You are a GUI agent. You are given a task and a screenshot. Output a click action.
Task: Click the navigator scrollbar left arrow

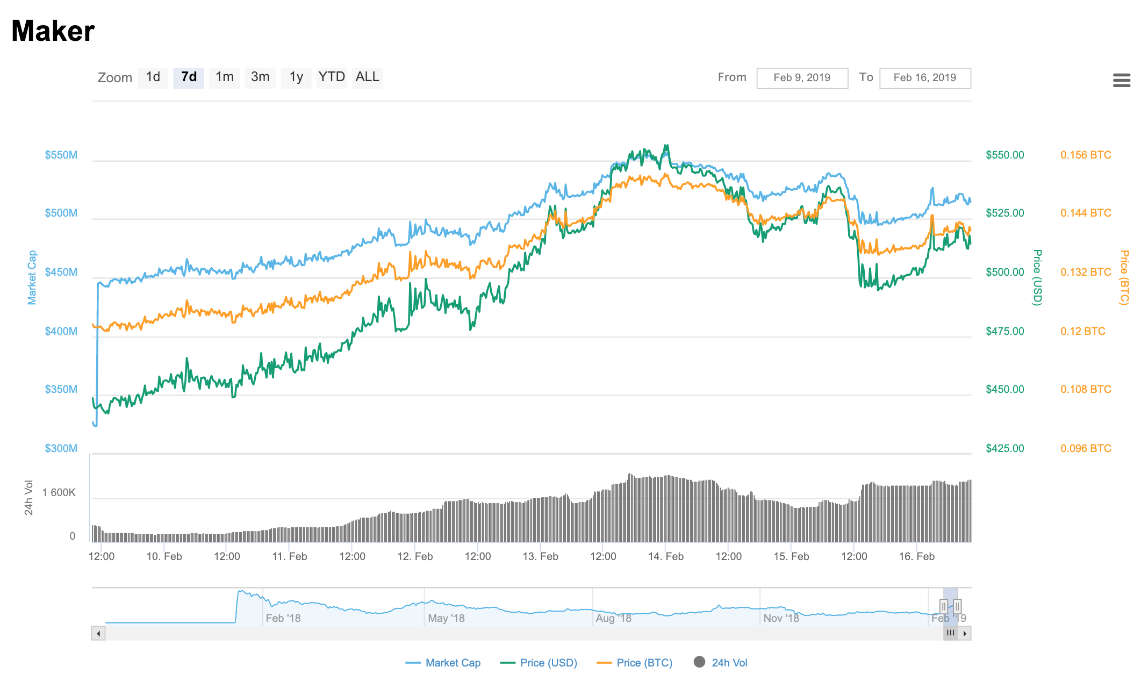(98, 633)
